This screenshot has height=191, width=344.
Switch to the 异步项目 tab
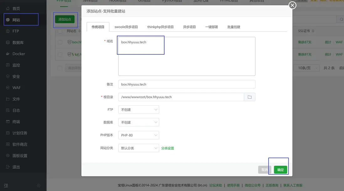point(189,27)
